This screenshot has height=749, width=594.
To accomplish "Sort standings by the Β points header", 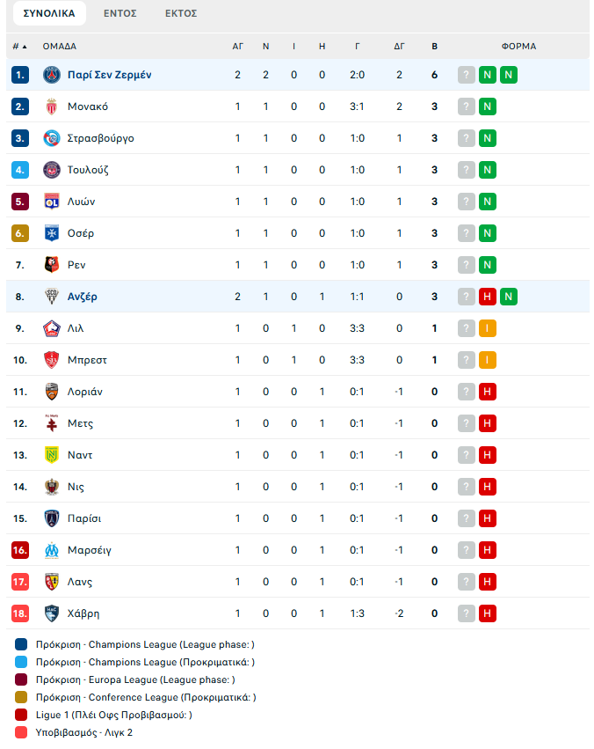I will click(434, 47).
